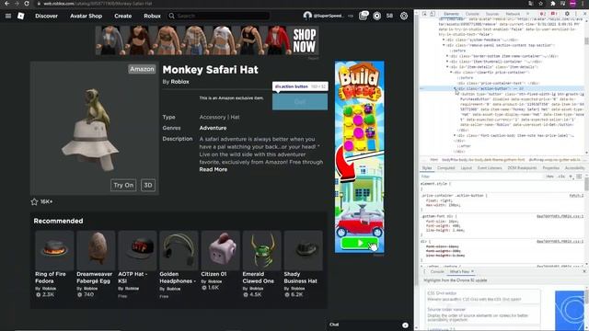Bookmark the page with the star icon
This screenshot has width=589, height=331.
click(x=541, y=4)
